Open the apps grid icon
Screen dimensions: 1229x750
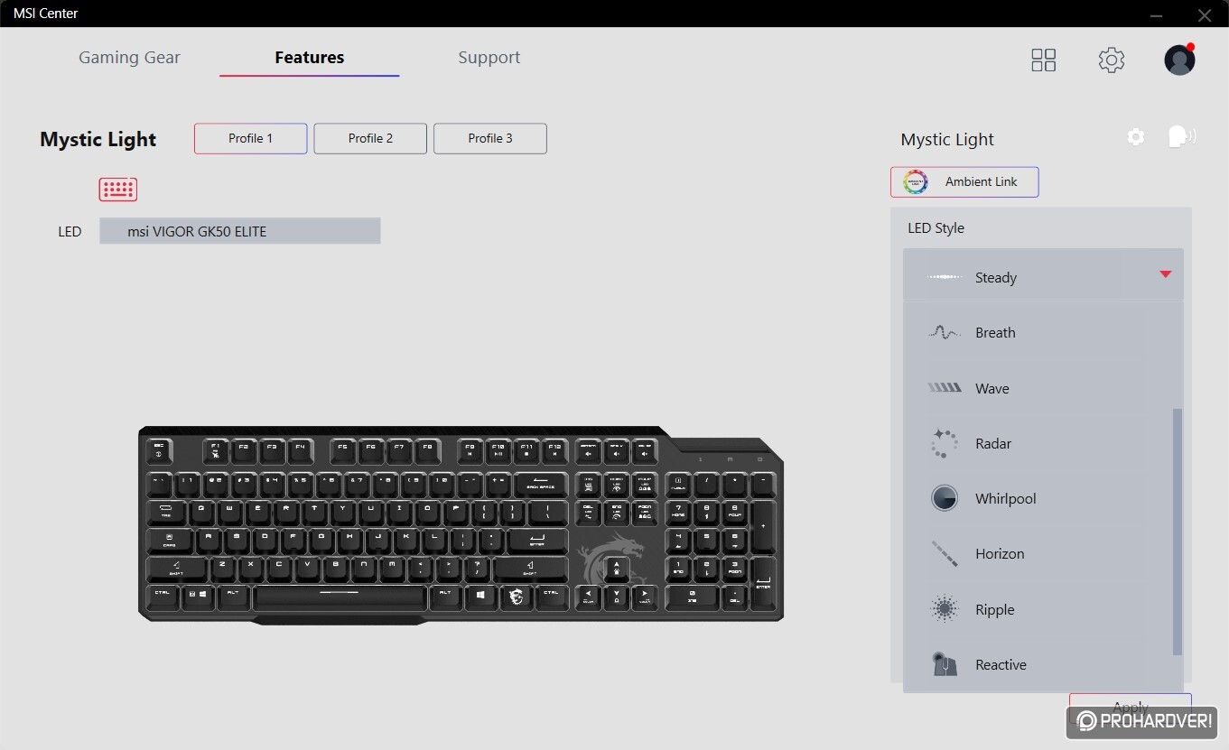[x=1043, y=60]
